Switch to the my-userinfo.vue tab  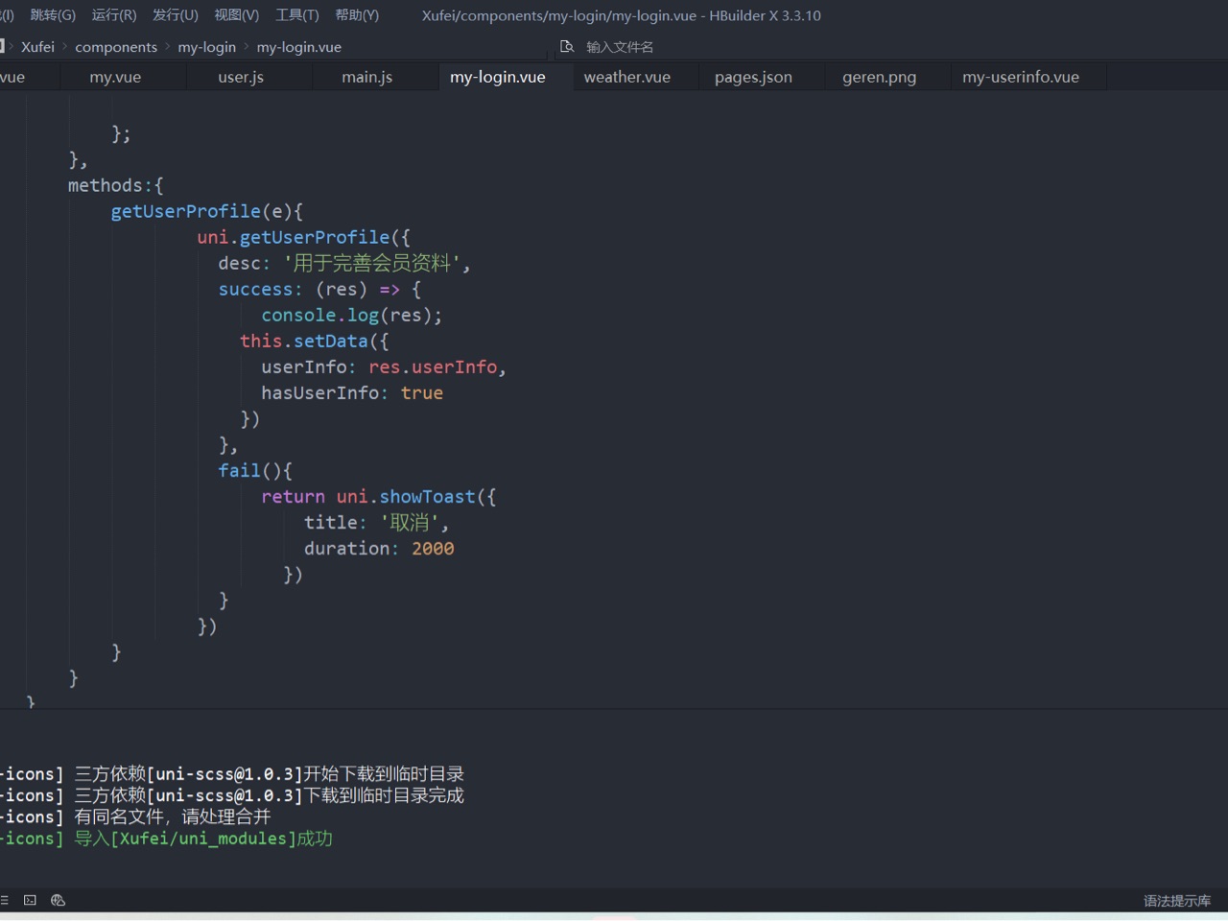click(x=1021, y=77)
